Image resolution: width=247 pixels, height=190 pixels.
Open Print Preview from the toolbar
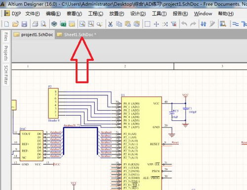pyautogui.click(x=43, y=24)
